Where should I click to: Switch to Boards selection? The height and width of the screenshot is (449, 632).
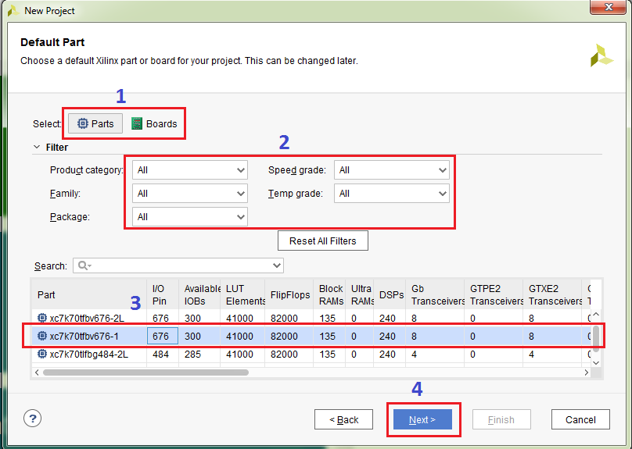(x=154, y=123)
